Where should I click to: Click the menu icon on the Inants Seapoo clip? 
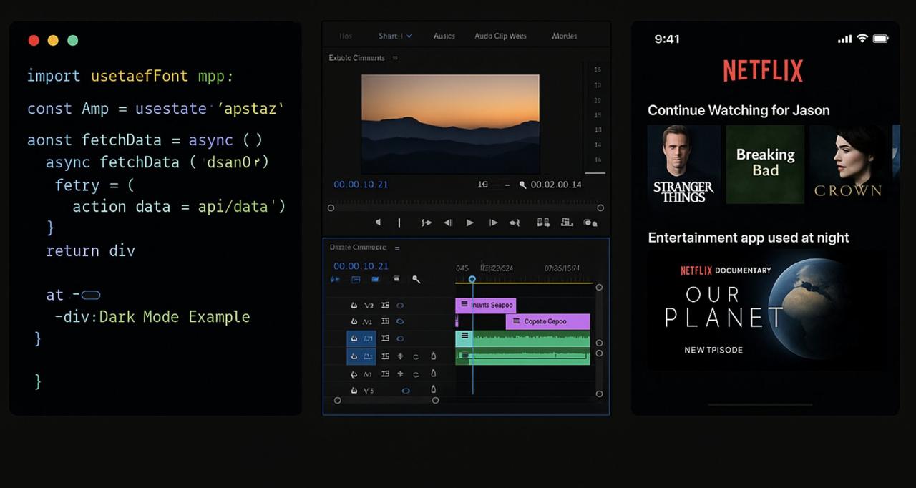[x=464, y=305]
